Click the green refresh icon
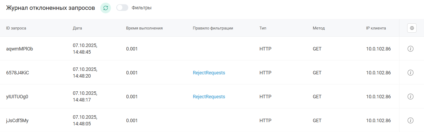Image resolution: width=424 pixels, height=132 pixels. click(106, 8)
